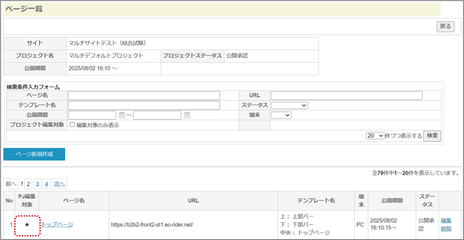Click the 削除 link for row 1

(446, 229)
